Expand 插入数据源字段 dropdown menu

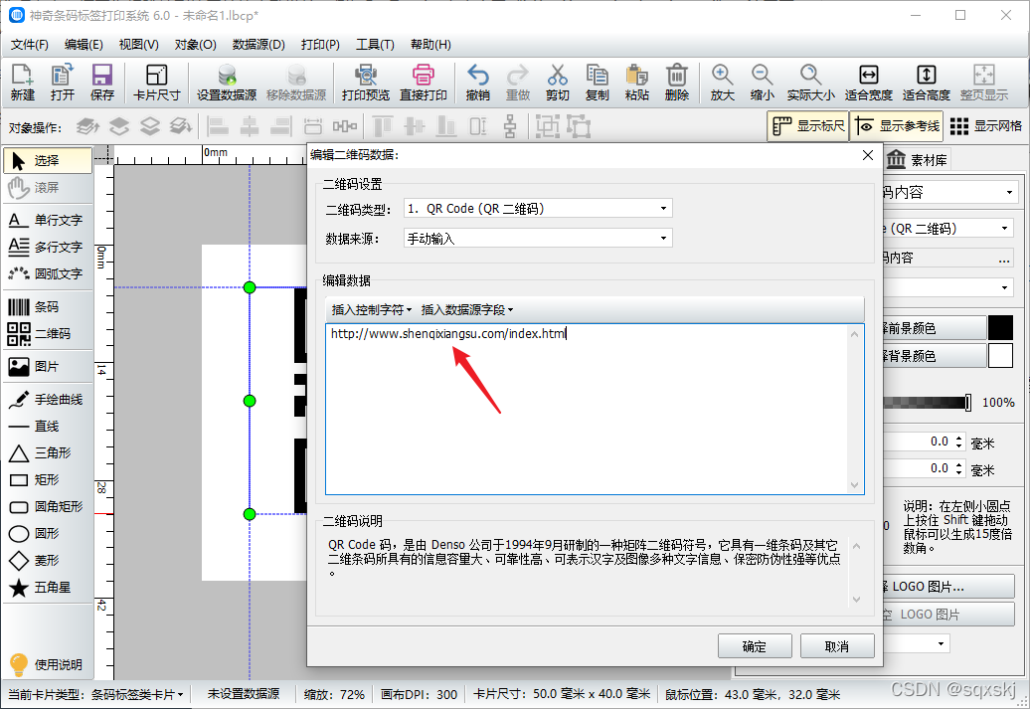coord(467,309)
